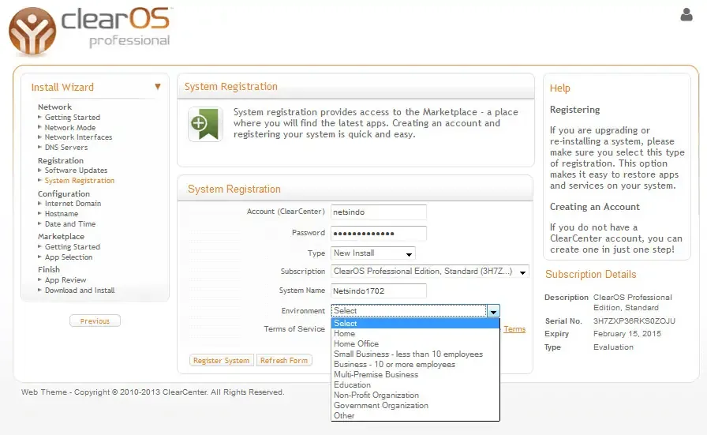Focus the System Name text field
The height and width of the screenshot is (435, 707).
(379, 291)
